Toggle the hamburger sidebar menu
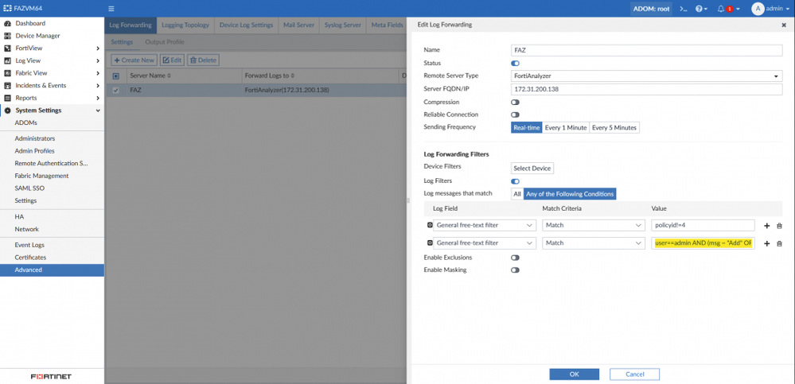 (x=111, y=9)
